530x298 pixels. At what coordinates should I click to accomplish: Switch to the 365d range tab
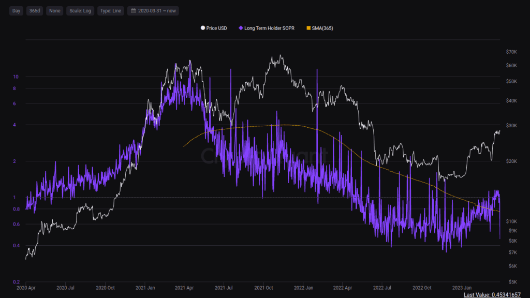tap(35, 10)
